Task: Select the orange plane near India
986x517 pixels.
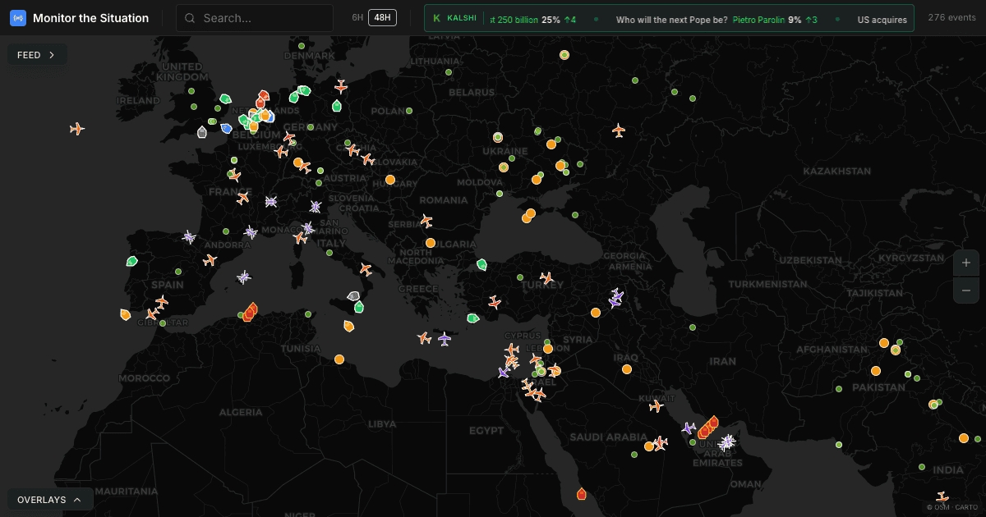Action: (x=942, y=497)
